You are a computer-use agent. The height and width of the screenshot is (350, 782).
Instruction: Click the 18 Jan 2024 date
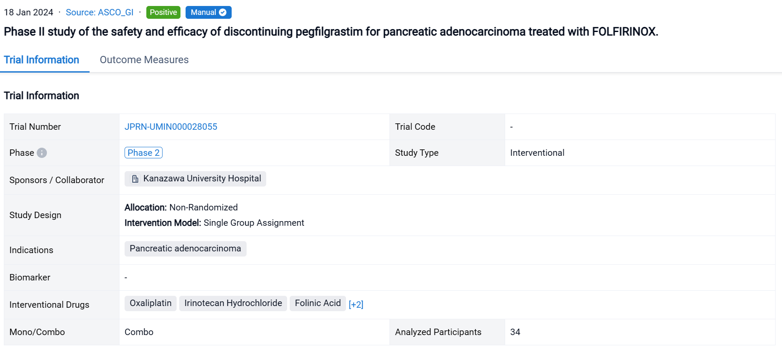pos(29,12)
